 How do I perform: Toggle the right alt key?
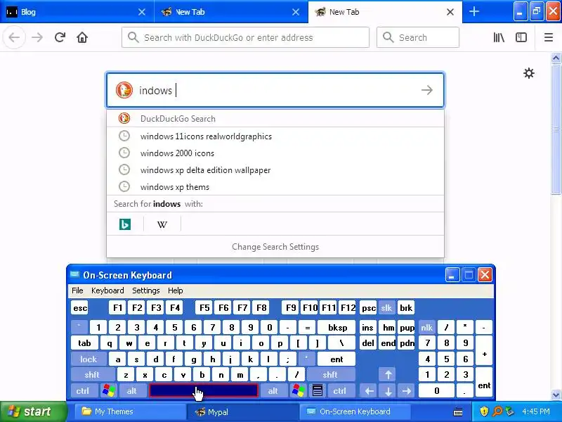click(273, 390)
